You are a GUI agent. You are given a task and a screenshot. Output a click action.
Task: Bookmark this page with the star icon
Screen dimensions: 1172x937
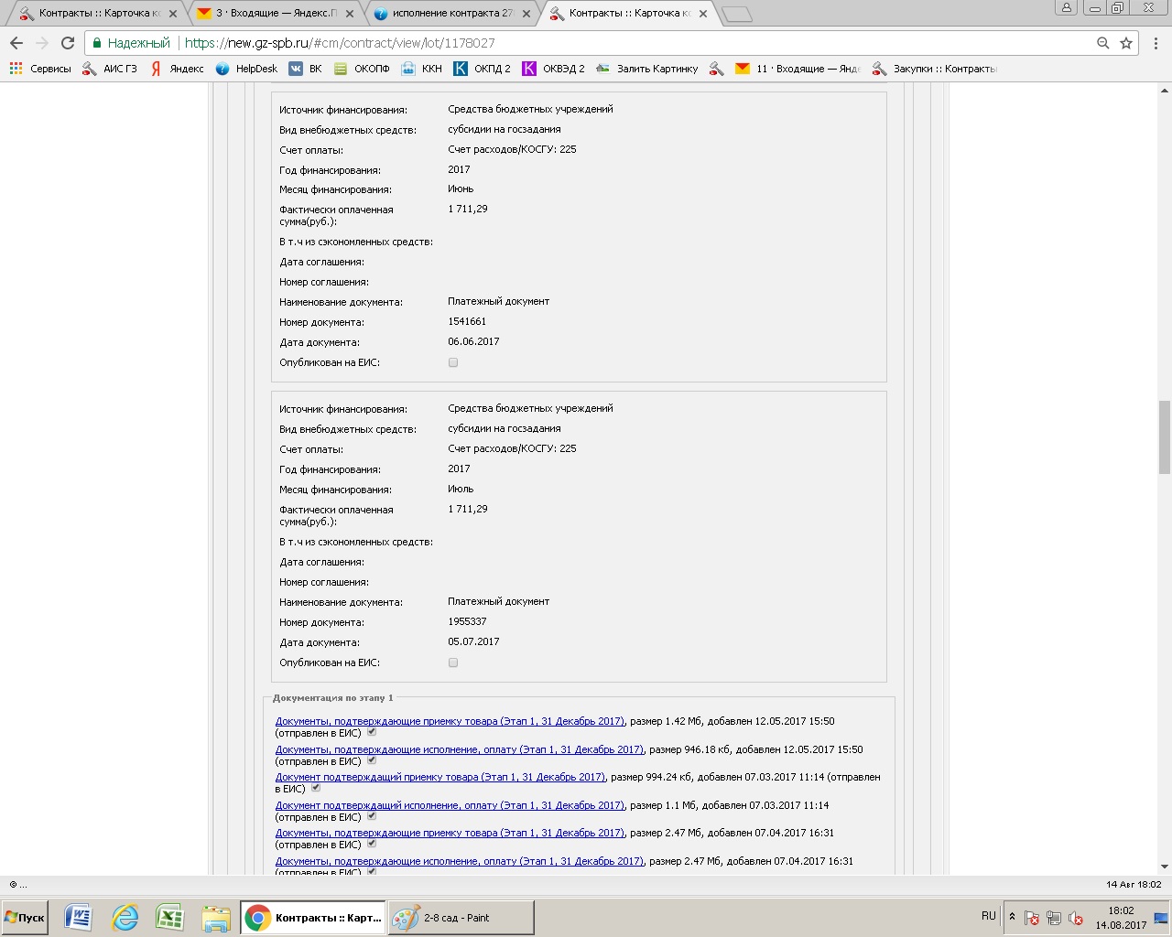(1126, 43)
